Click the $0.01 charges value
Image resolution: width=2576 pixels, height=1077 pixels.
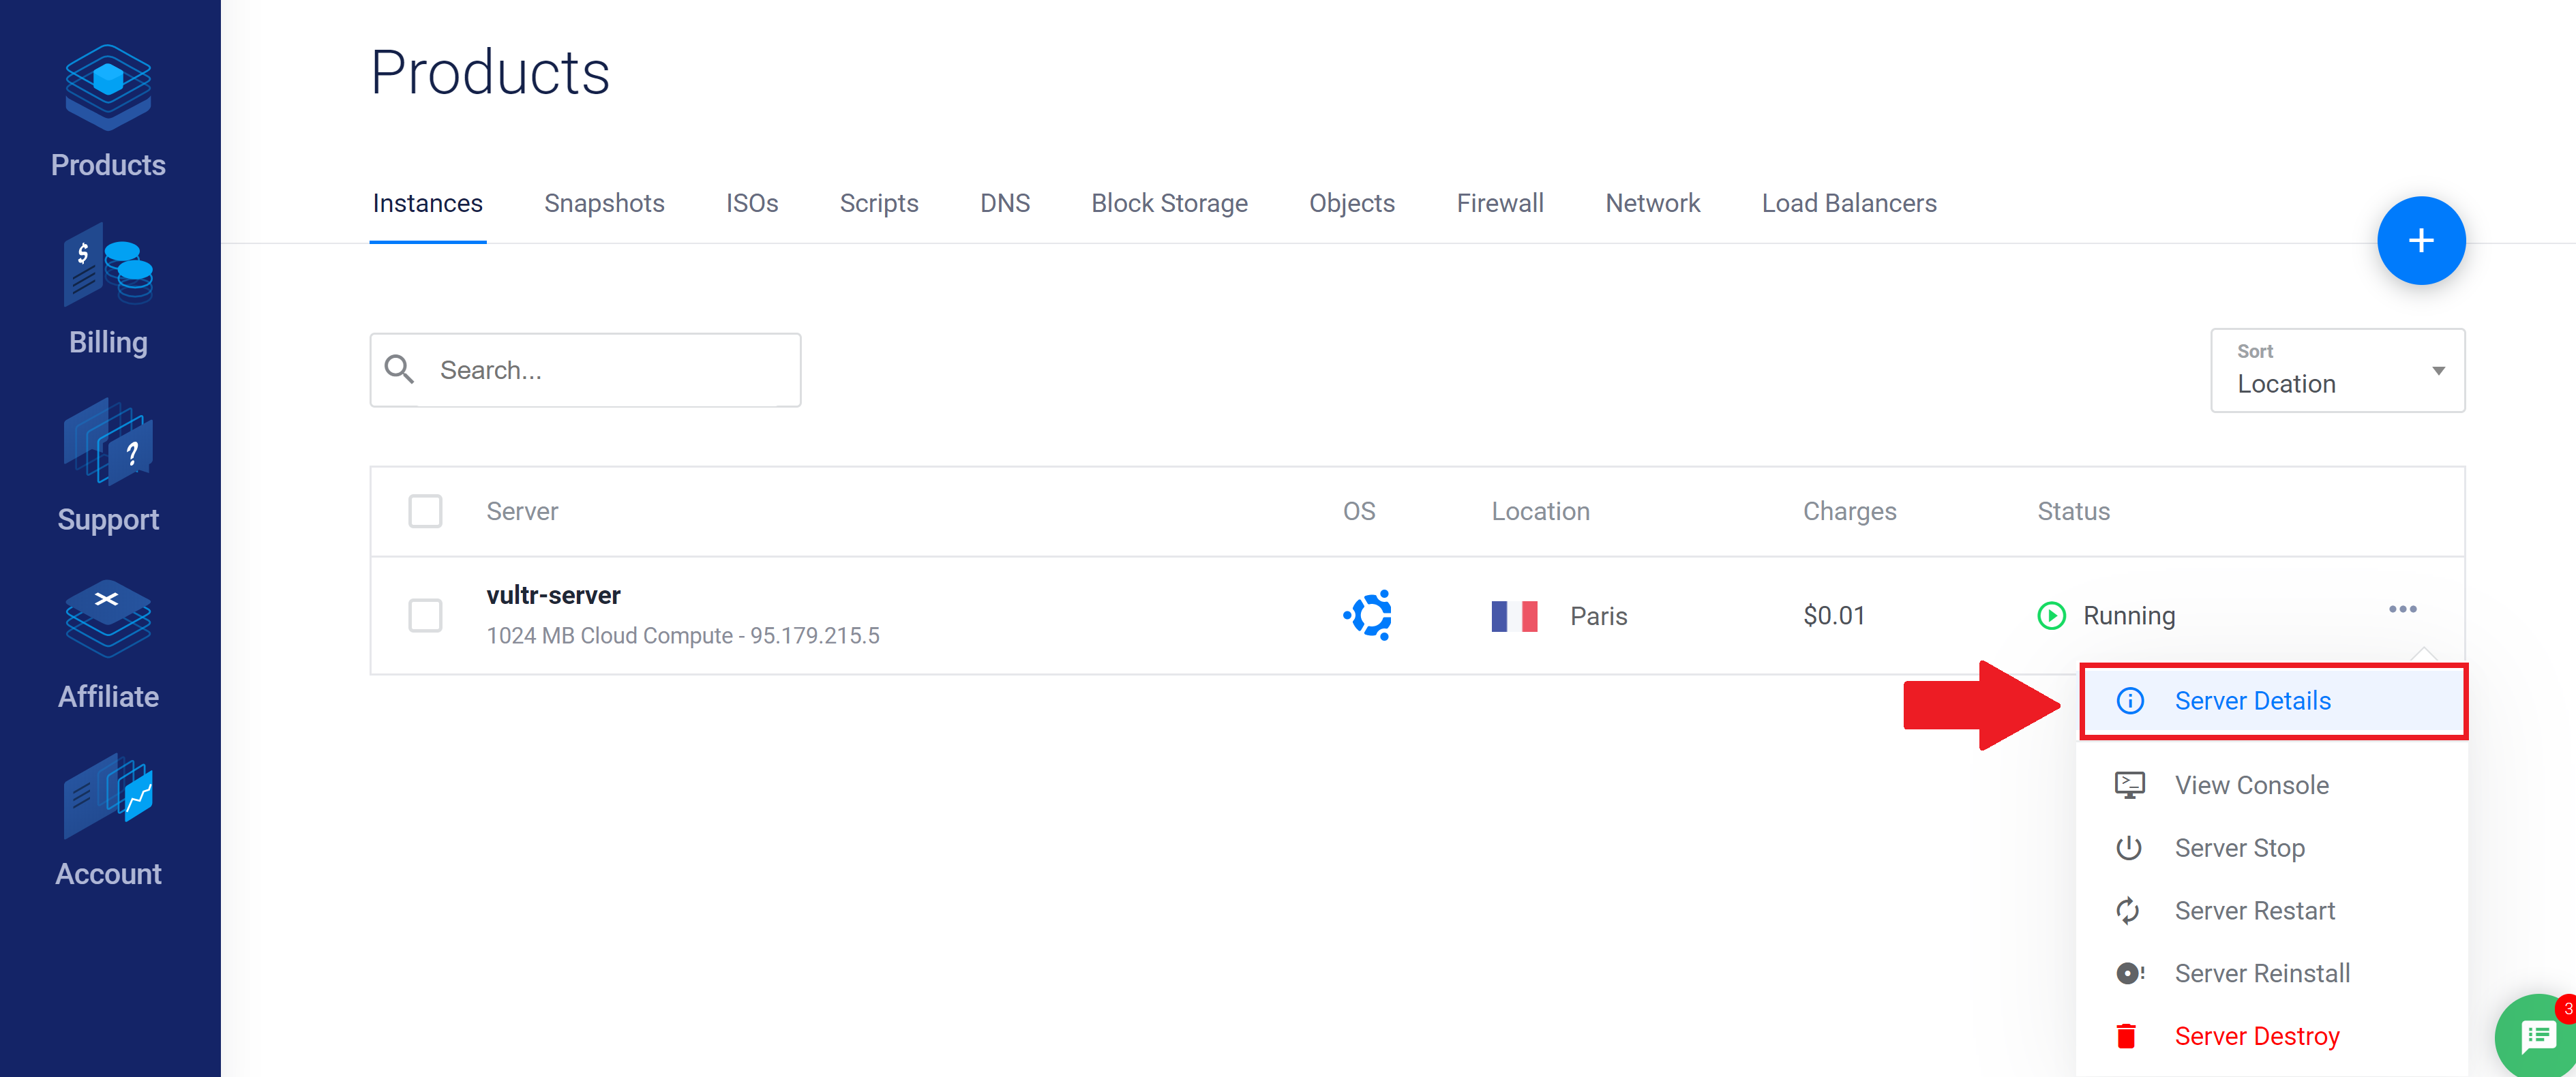(x=1834, y=615)
